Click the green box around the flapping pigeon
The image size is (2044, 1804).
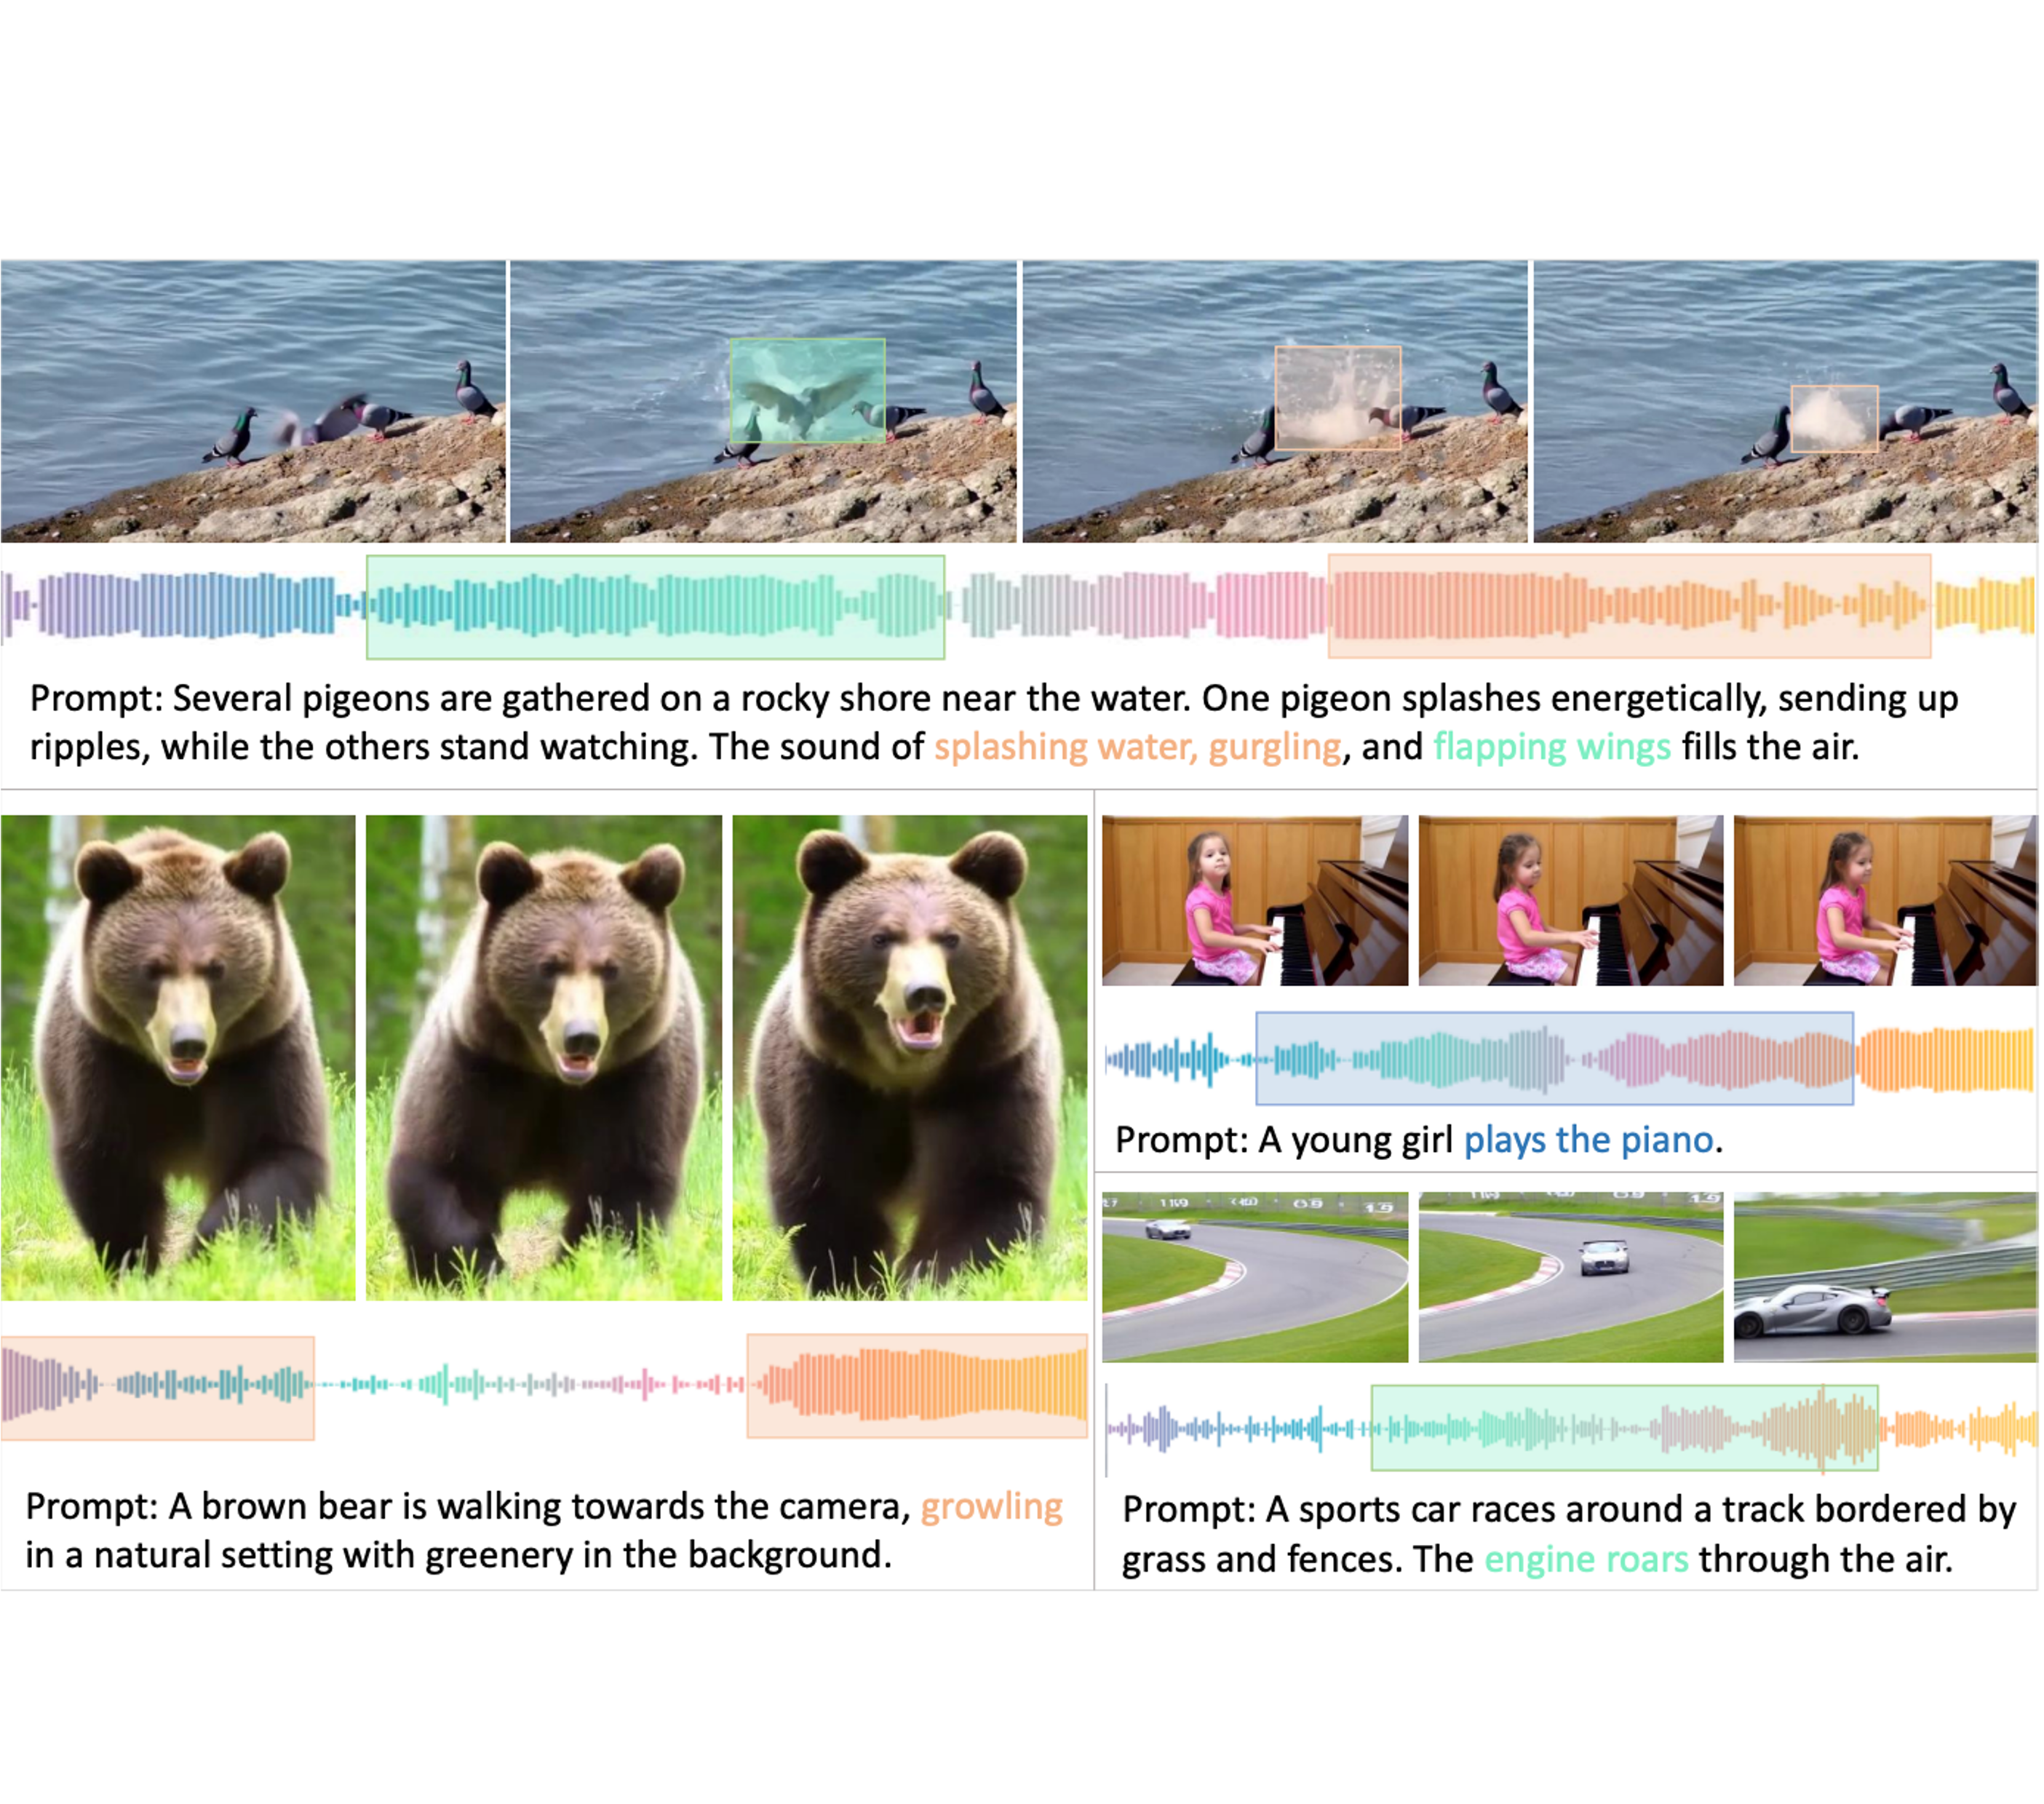coord(807,391)
